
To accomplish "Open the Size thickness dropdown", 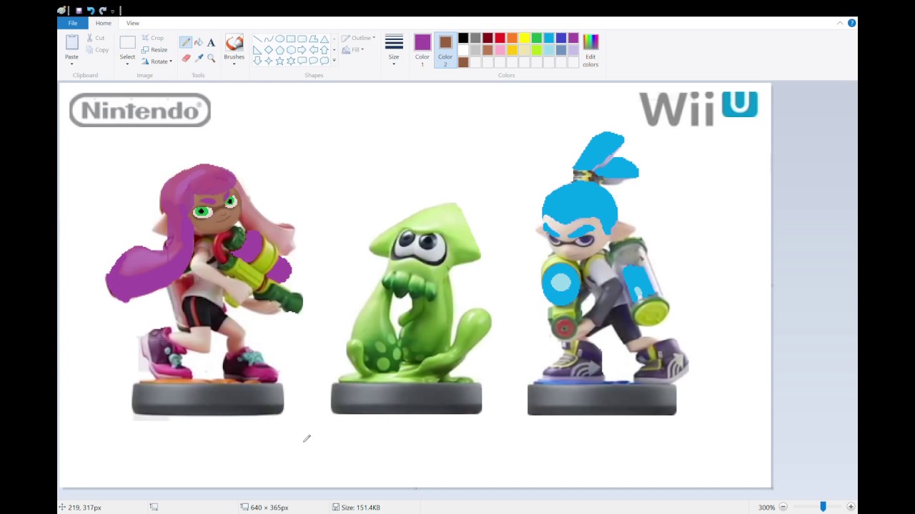I will (394, 64).
